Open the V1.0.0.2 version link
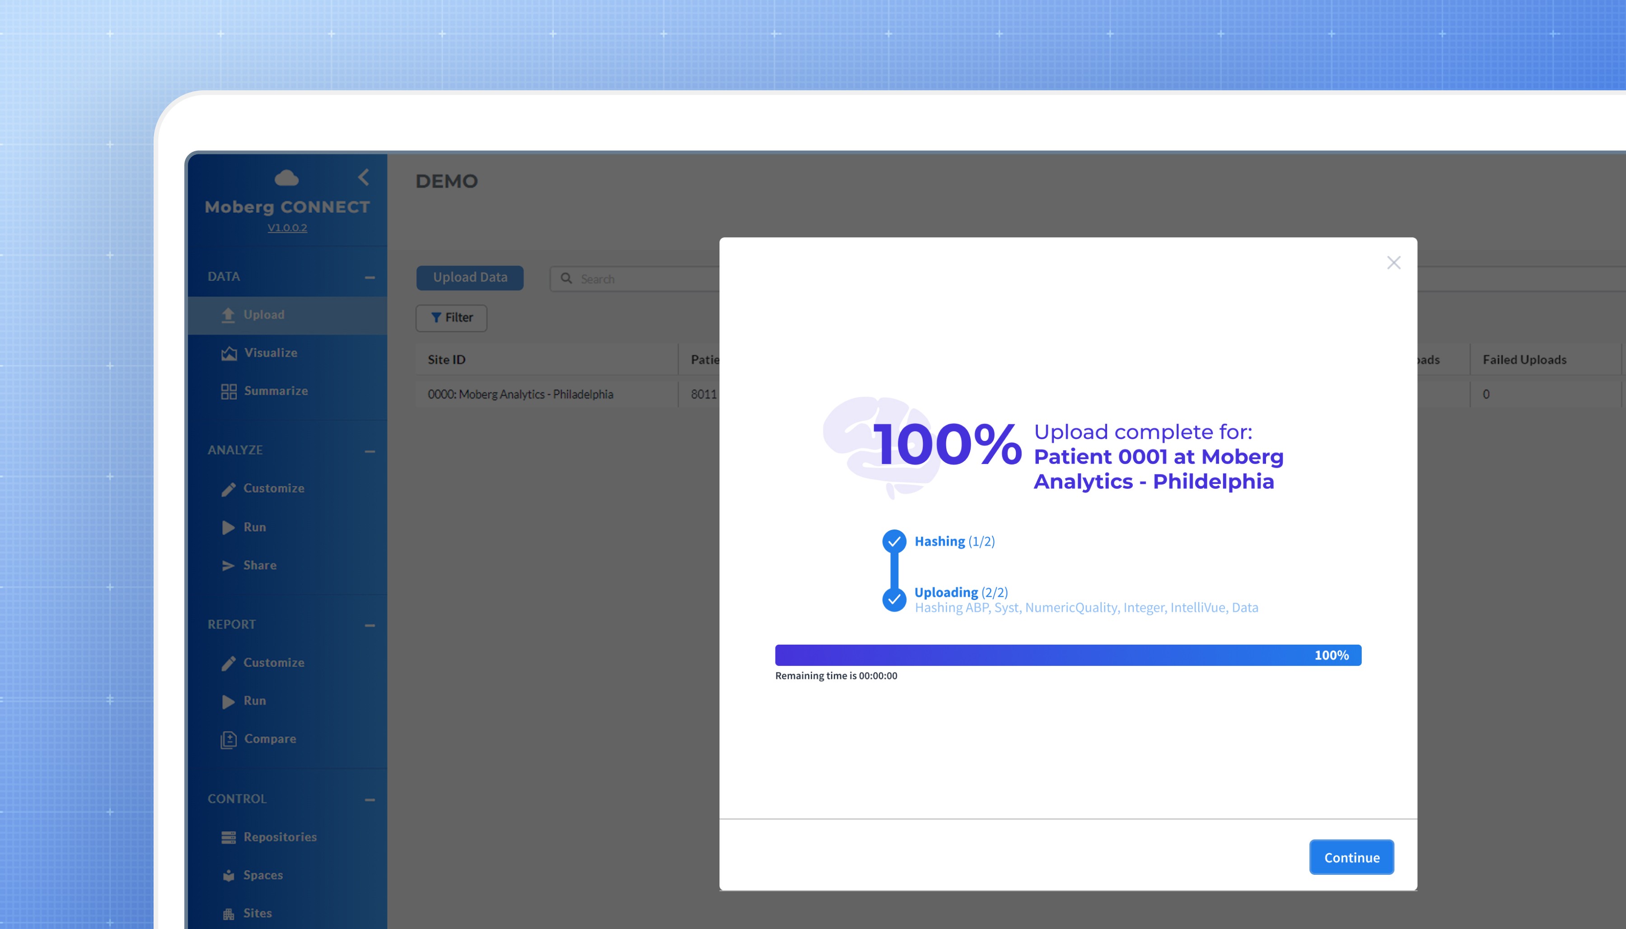The image size is (1626, 929). (287, 228)
